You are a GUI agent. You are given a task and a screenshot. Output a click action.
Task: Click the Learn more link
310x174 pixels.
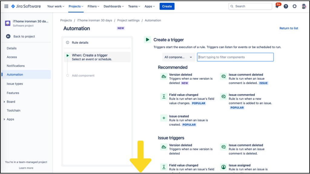[26, 168]
